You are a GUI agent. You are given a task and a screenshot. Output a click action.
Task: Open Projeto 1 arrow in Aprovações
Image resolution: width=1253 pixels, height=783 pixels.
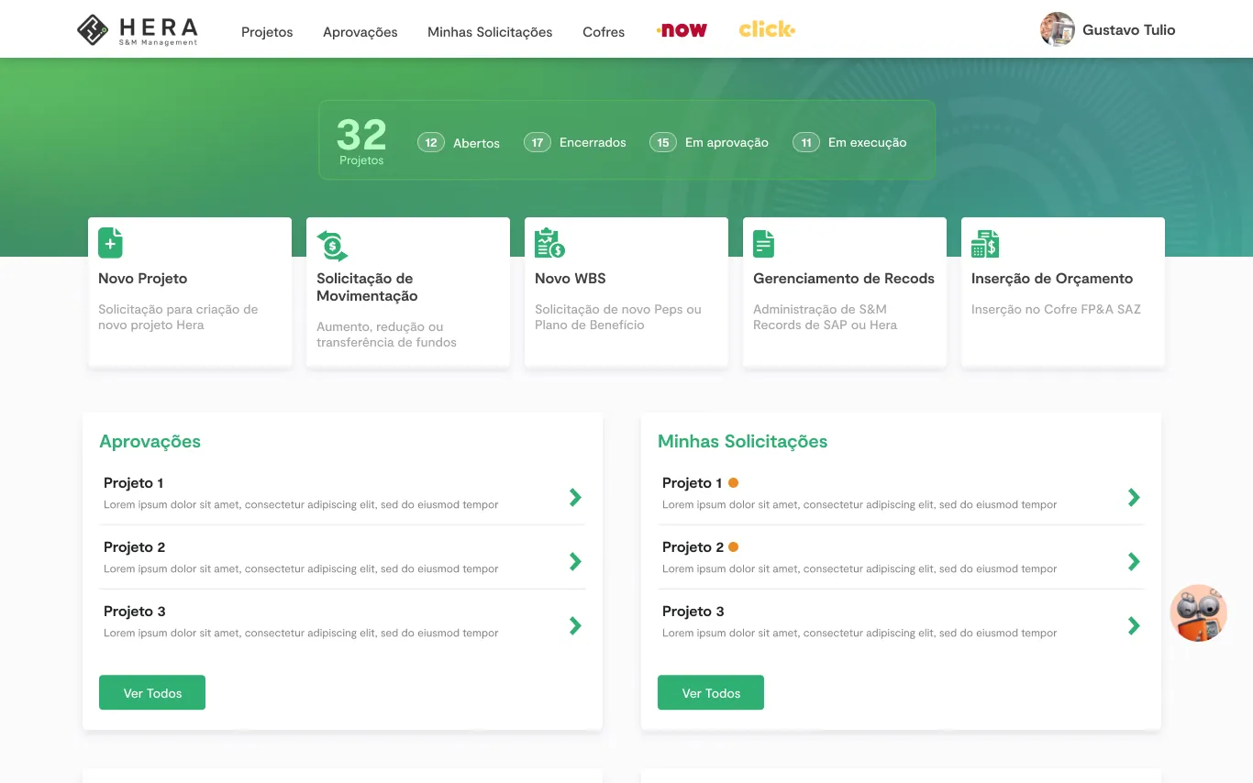point(575,497)
